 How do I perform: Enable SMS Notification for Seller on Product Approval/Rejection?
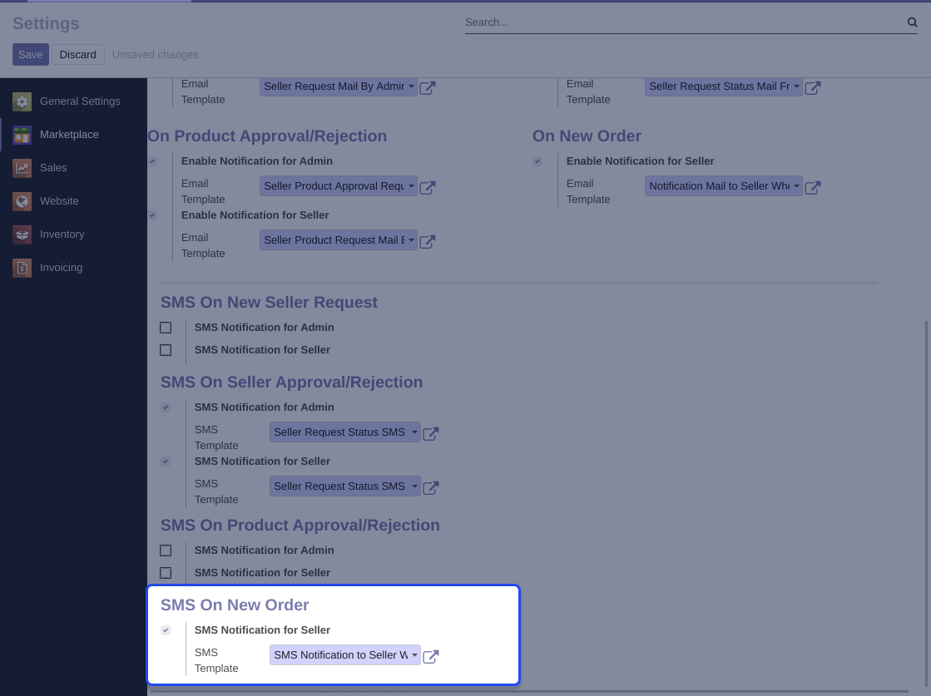166,573
